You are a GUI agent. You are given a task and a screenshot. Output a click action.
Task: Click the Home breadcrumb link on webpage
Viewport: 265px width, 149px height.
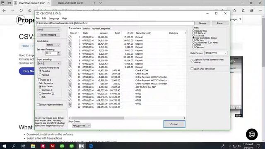coord(25,46)
